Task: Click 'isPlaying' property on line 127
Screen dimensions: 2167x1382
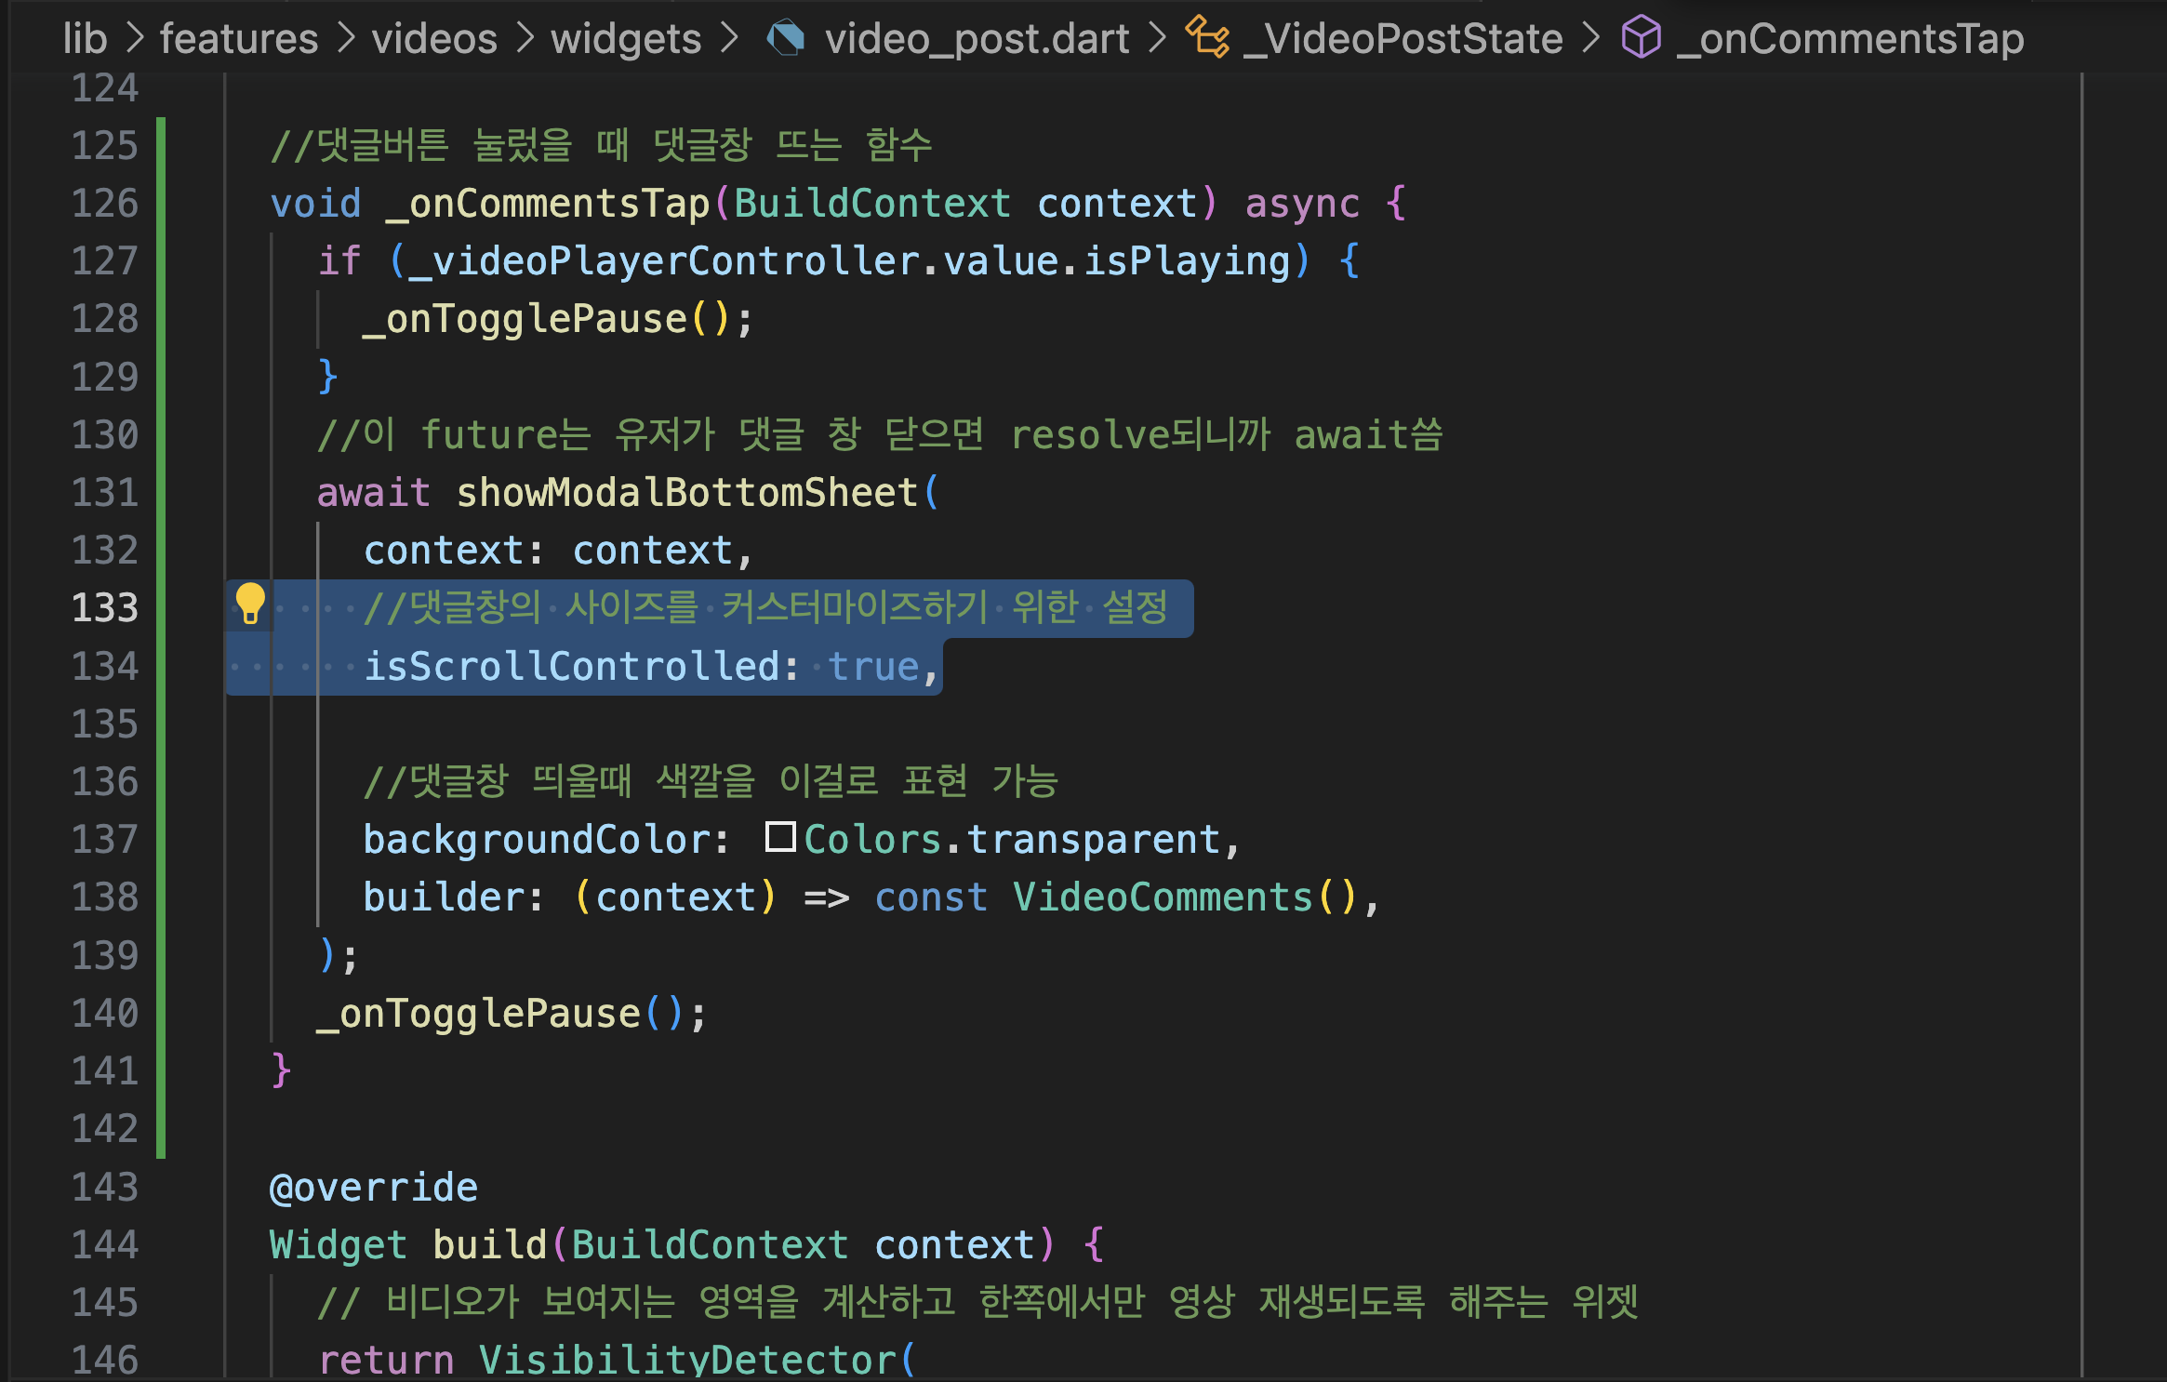Action: 1188,260
